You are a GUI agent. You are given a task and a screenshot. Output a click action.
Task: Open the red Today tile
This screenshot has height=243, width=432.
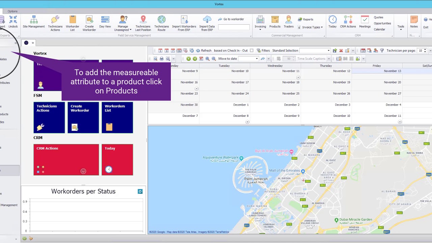(x=117, y=160)
